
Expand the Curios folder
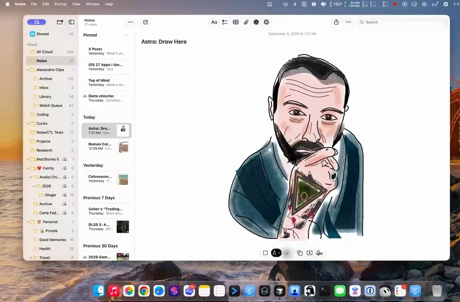[x=28, y=124]
